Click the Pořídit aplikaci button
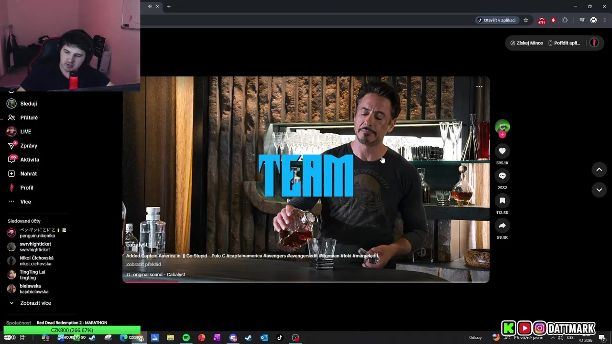The width and height of the screenshot is (612, 344). [x=564, y=43]
